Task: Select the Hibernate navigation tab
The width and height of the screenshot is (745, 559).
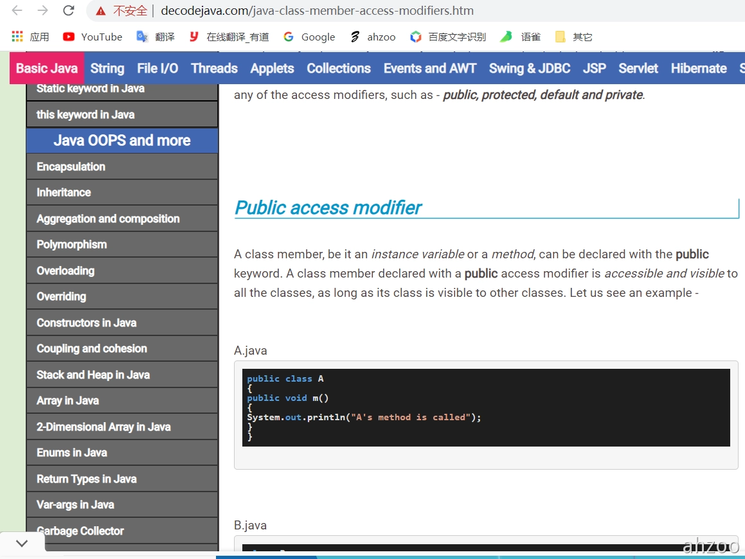Action: pyautogui.click(x=699, y=68)
